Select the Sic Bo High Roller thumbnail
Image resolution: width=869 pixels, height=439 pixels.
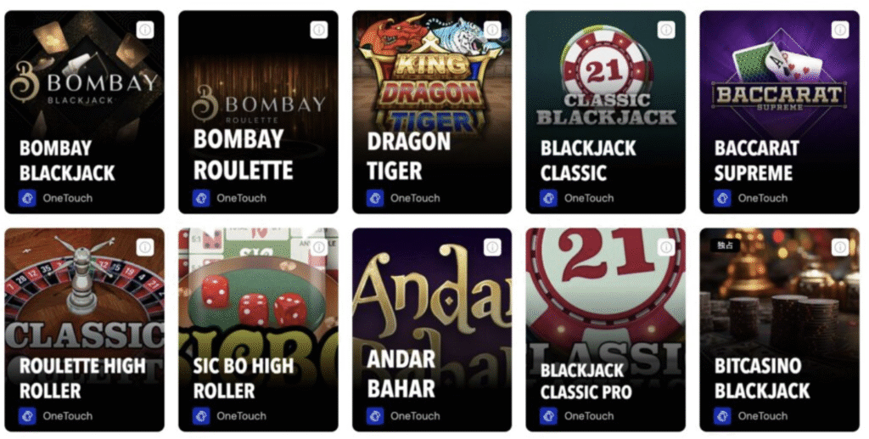click(x=258, y=329)
